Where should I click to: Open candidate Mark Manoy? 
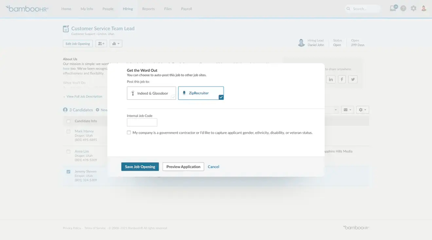[84, 131]
